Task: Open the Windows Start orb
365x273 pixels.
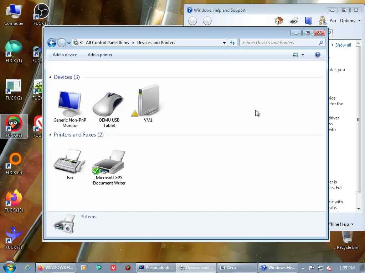Action: (9, 267)
